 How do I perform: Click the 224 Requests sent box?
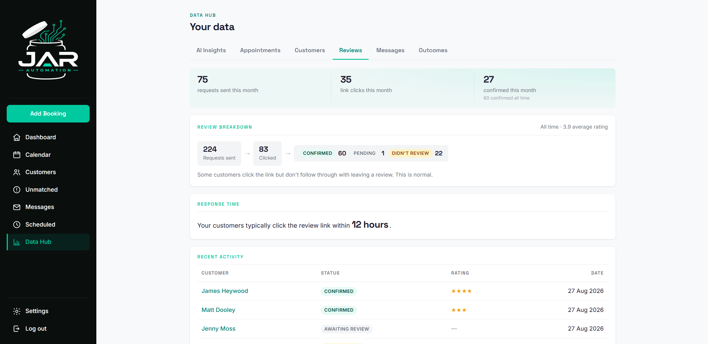[x=219, y=153]
